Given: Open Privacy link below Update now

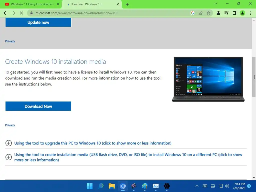Looking at the screenshot, I should click(10, 41).
